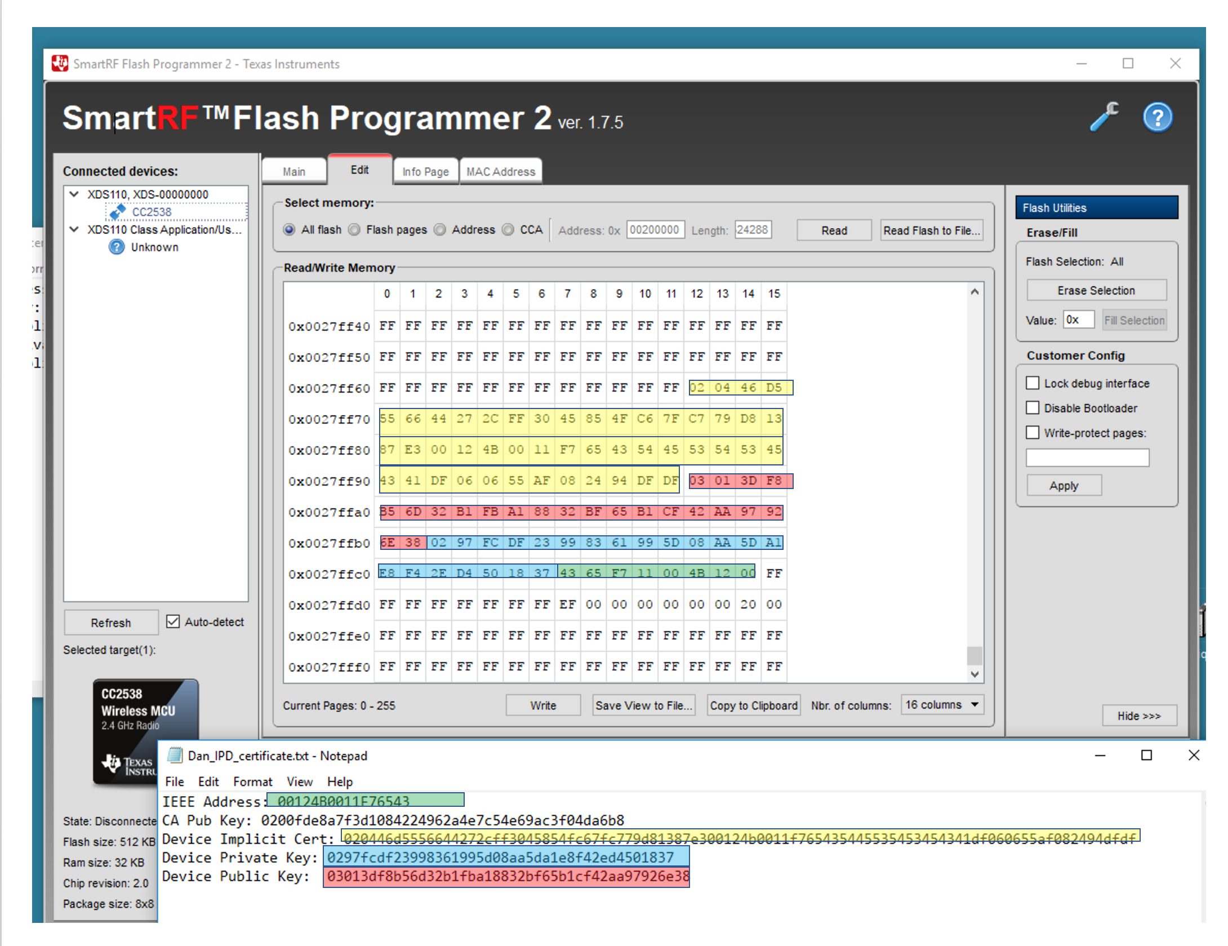1228x946 pixels.
Task: Select the Flash pages radio button
Action: point(354,230)
